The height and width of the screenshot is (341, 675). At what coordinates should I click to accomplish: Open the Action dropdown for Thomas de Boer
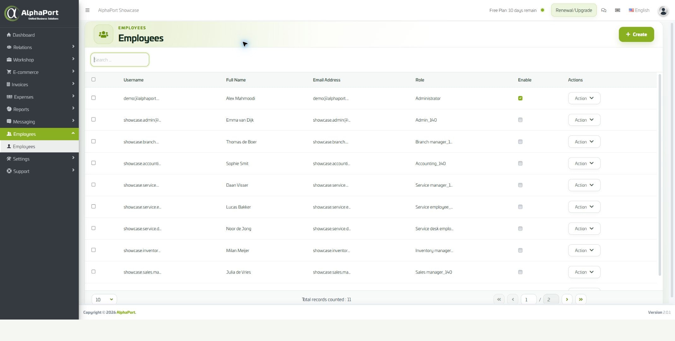point(584,142)
